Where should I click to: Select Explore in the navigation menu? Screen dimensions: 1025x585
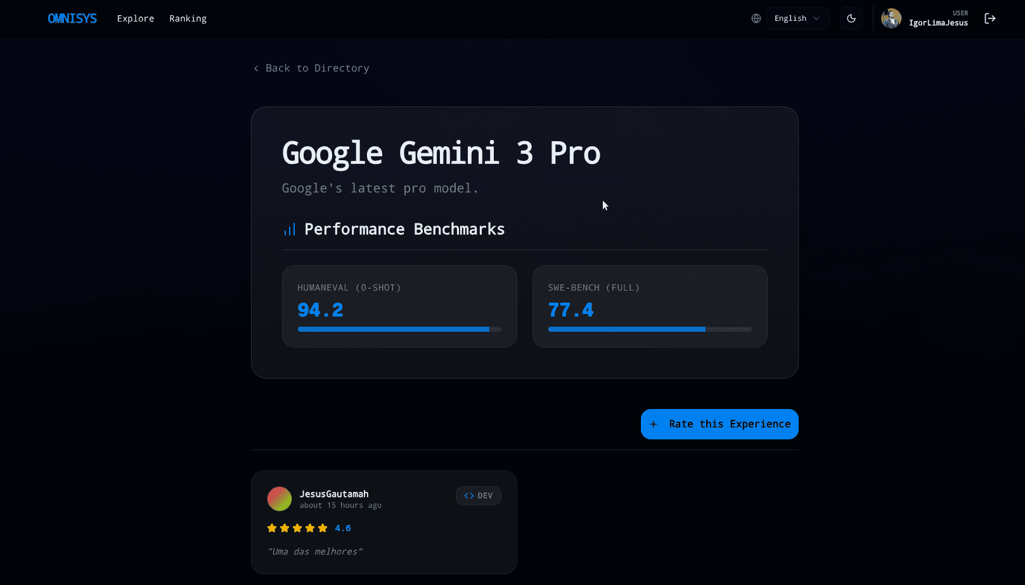135,18
